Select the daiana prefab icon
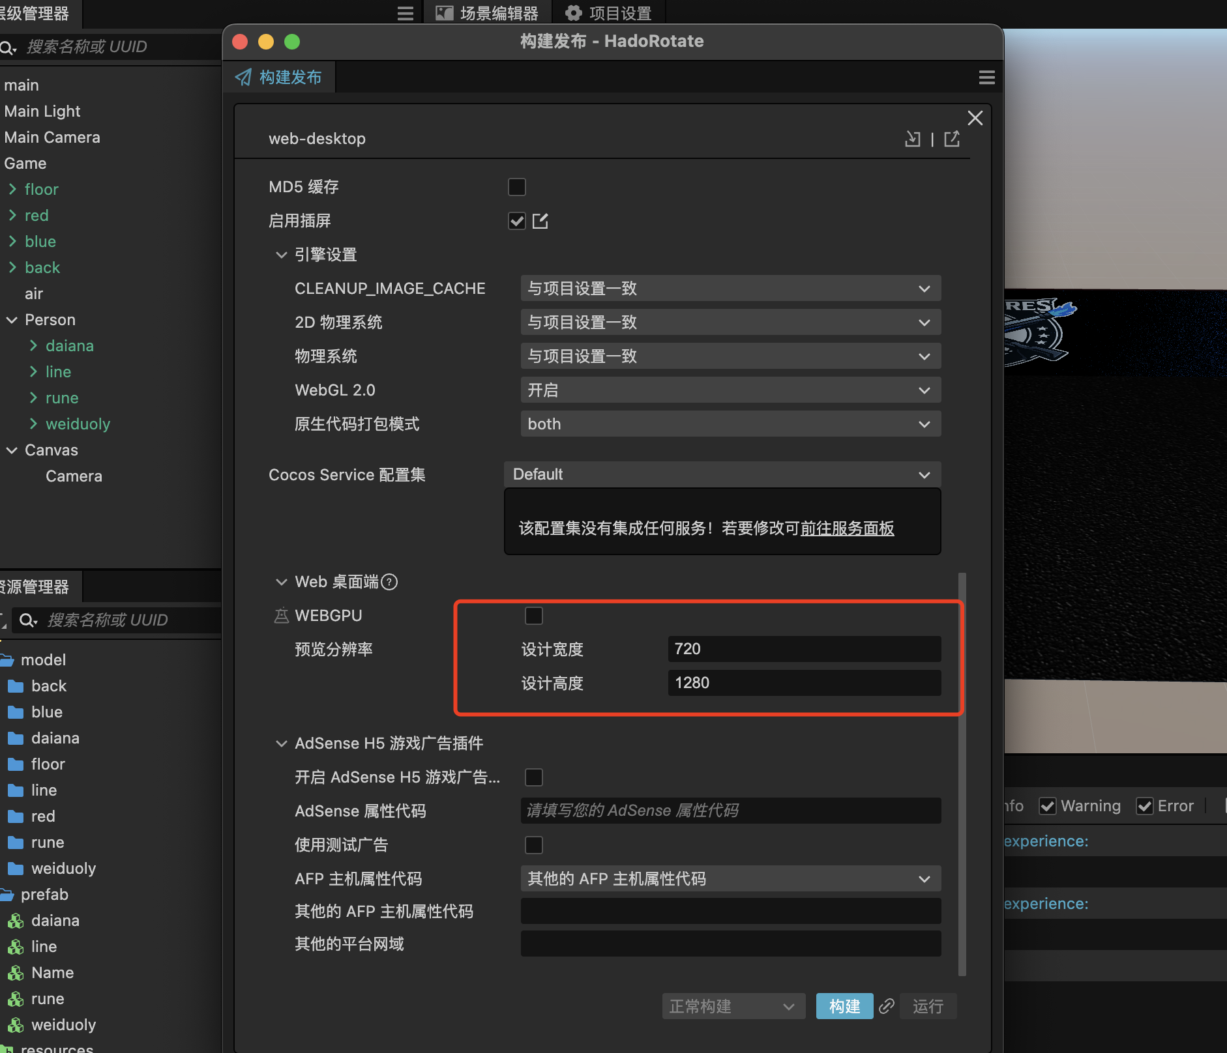1227x1053 pixels. (x=16, y=921)
